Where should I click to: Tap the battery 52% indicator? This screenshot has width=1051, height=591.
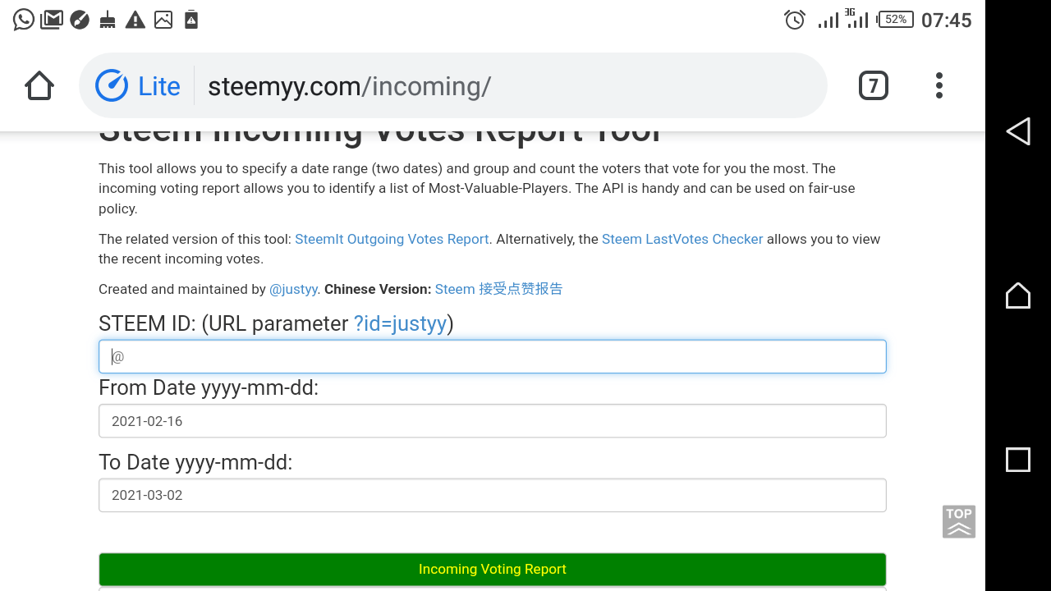(x=896, y=19)
